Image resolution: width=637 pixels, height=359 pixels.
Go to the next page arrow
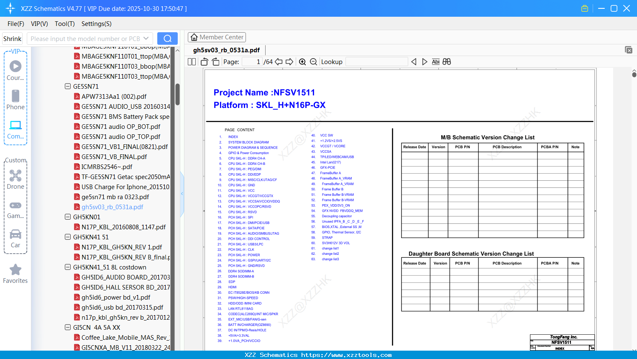[x=289, y=62]
